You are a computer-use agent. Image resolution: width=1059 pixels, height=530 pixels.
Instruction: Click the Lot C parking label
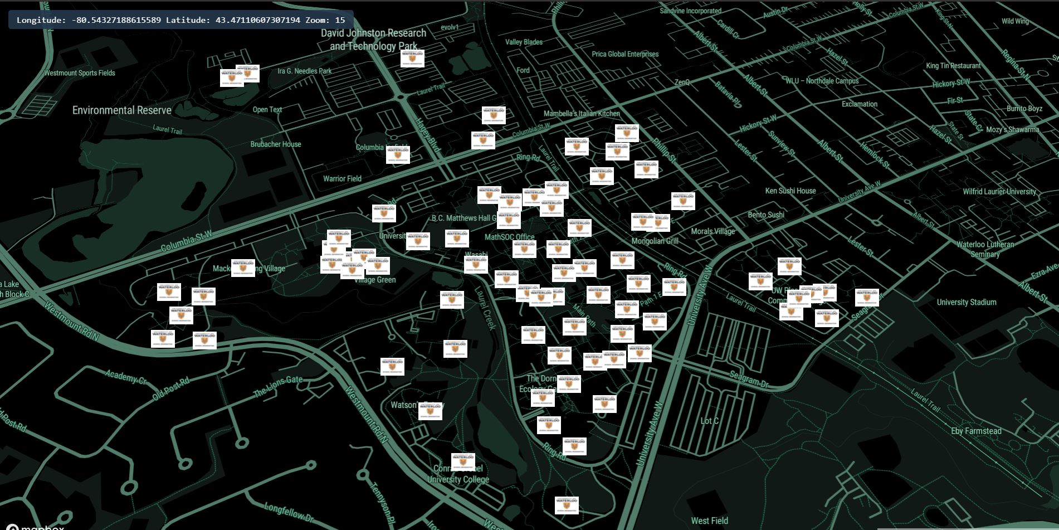[709, 421]
